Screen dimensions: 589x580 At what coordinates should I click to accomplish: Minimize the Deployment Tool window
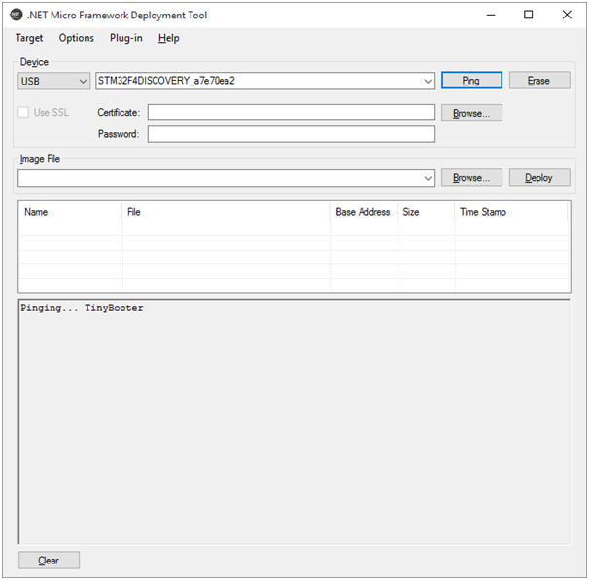pos(491,15)
